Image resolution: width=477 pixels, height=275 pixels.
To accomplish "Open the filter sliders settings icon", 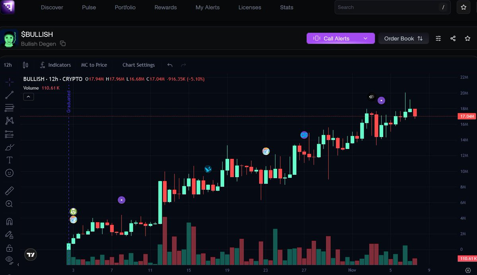I will (x=438, y=38).
